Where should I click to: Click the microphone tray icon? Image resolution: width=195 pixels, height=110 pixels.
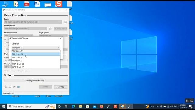pyautogui.click(x=161, y=106)
